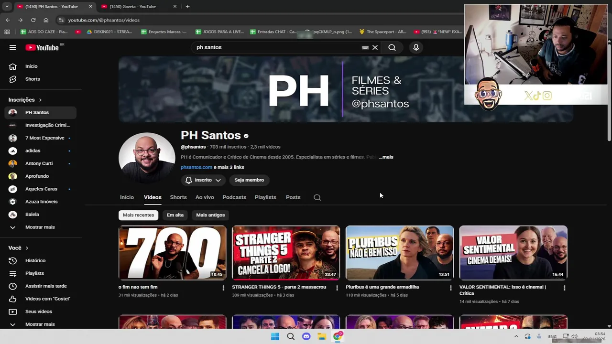Open the Discord taskbar icon
Image resolution: width=612 pixels, height=344 pixels.
[306, 336]
